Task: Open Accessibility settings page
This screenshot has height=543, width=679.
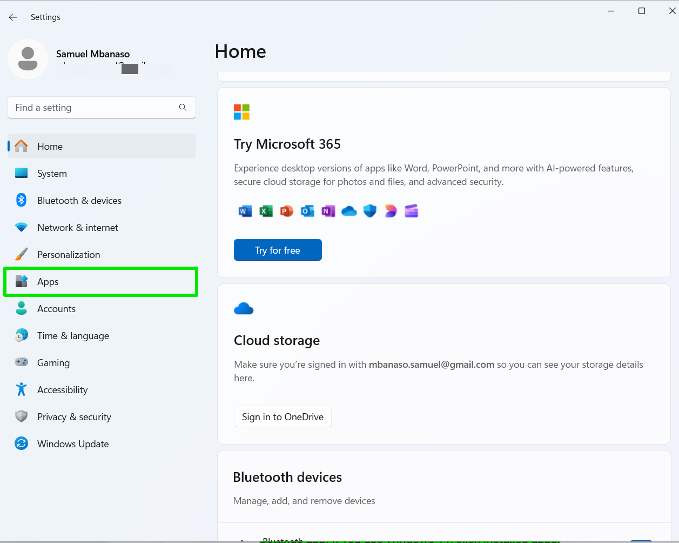Action: point(62,390)
